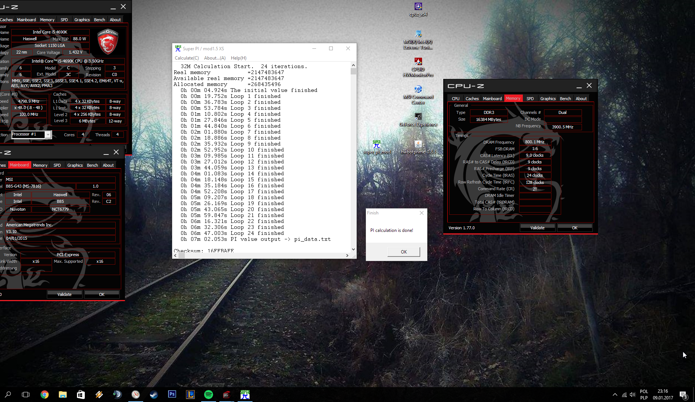Open Task View on the taskbar

point(26,395)
